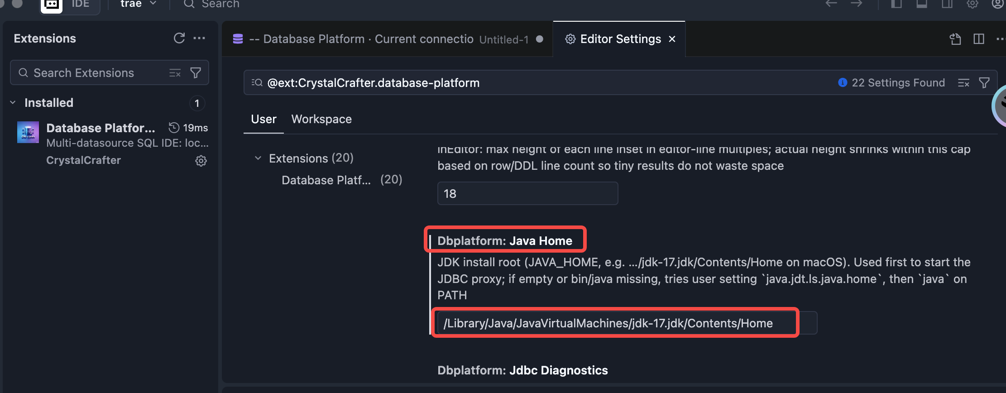The width and height of the screenshot is (1006, 393).
Task: Open Database Platform extension manage gear
Action: pyautogui.click(x=201, y=161)
